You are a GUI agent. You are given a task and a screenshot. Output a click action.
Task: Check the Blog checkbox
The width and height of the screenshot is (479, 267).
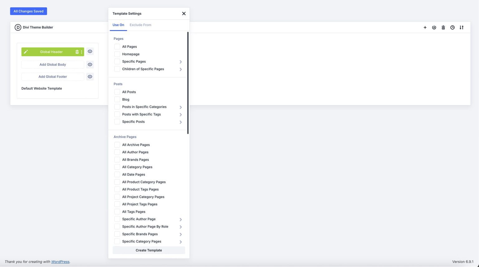click(117, 99)
